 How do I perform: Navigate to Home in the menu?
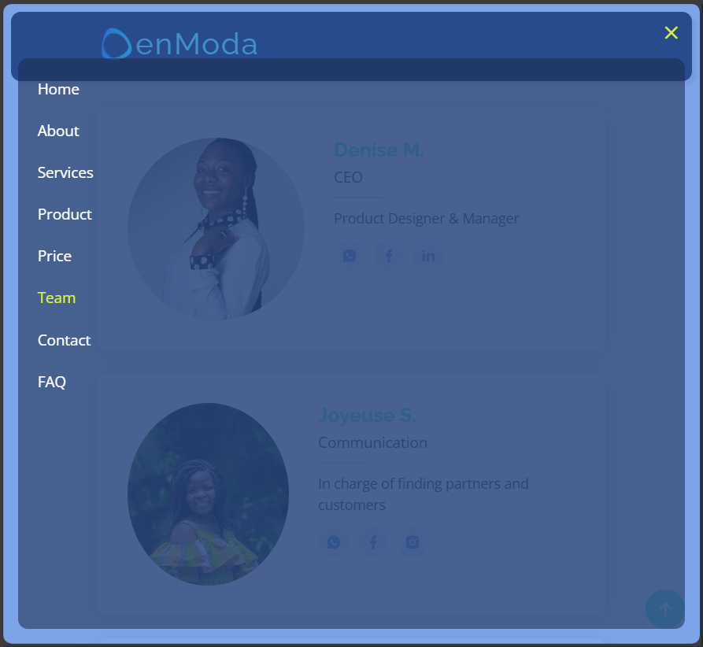tap(58, 89)
